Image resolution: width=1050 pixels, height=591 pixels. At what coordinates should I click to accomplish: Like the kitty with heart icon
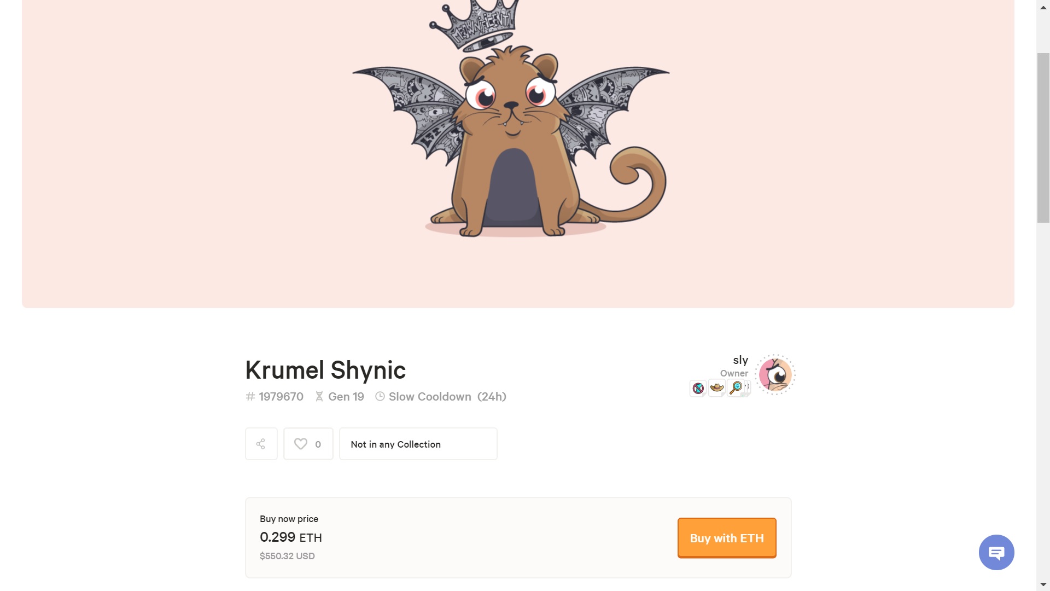point(308,444)
